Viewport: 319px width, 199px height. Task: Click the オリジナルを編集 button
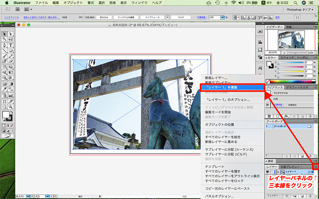click(x=126, y=17)
